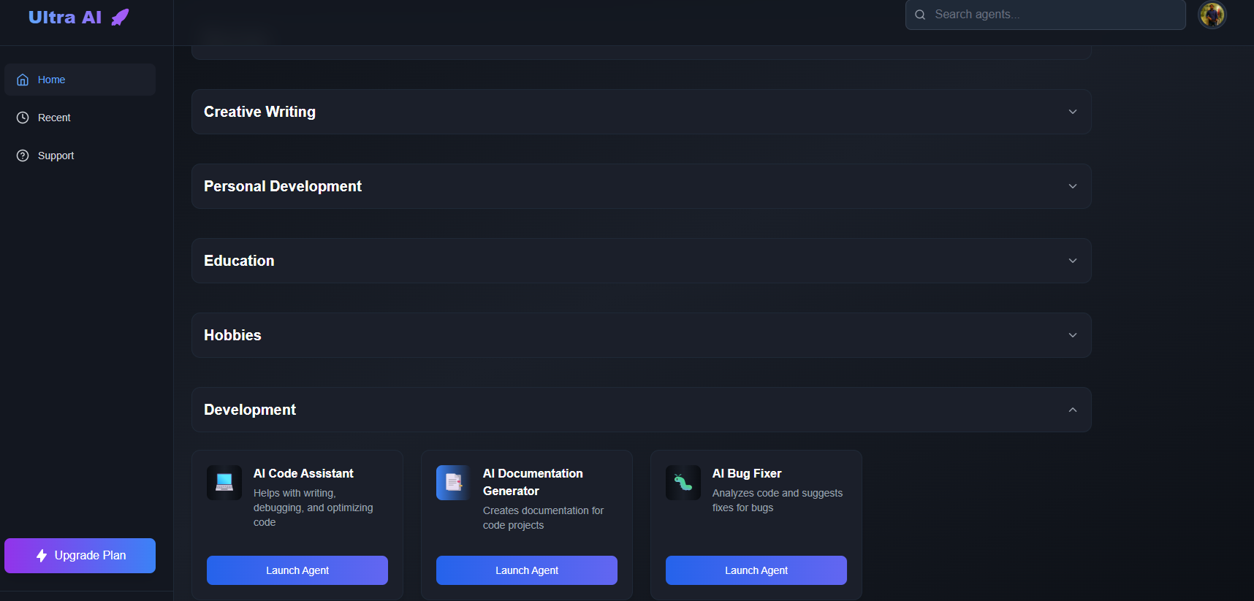Launch the AI Bug Fixer agent
Screen dimensions: 1254x601
(756, 570)
